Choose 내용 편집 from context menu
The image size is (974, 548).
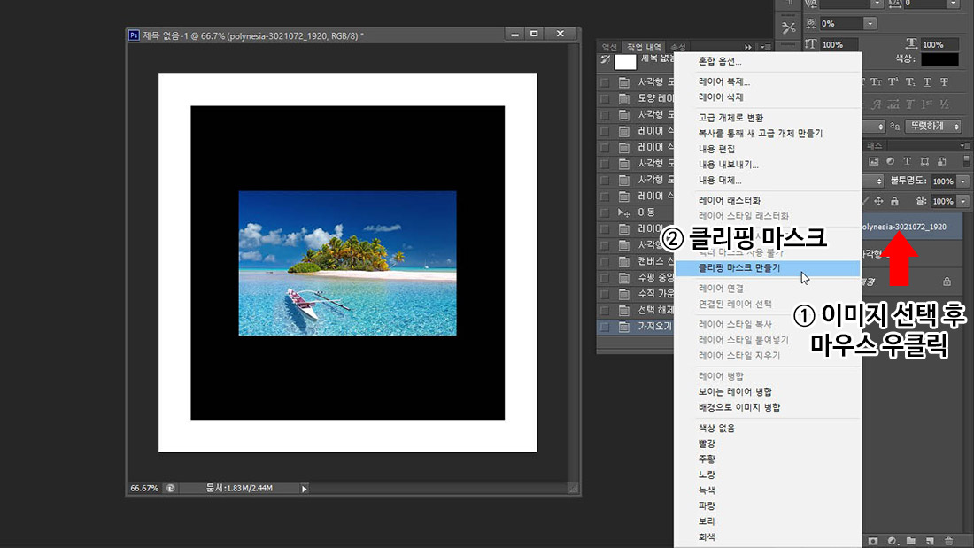[x=767, y=149]
